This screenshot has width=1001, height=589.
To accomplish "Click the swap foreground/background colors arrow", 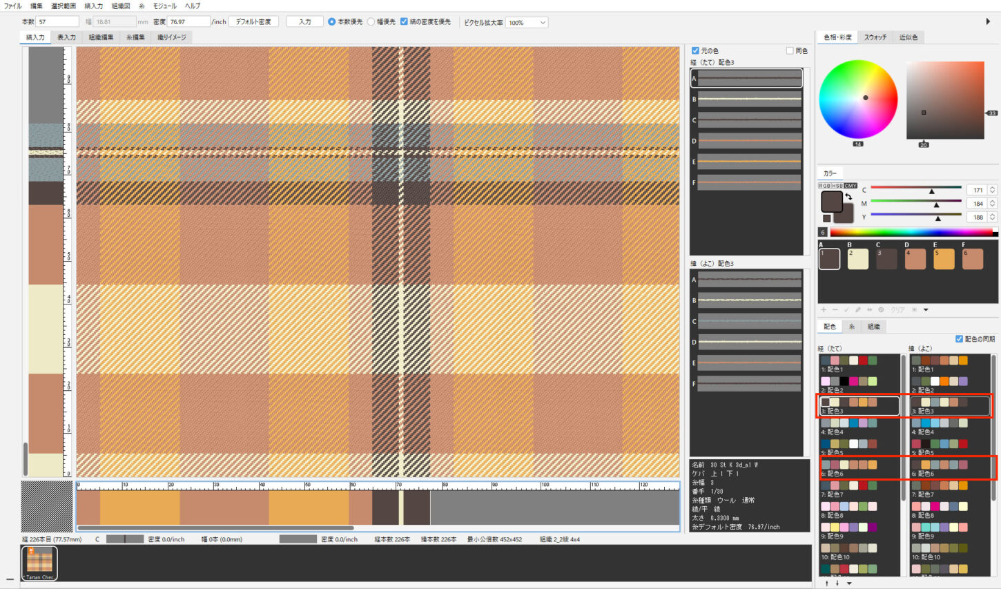I will (848, 197).
